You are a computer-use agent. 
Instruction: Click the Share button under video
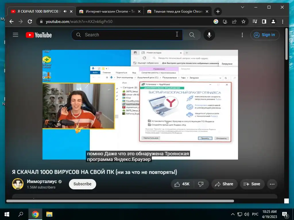click(x=225, y=184)
